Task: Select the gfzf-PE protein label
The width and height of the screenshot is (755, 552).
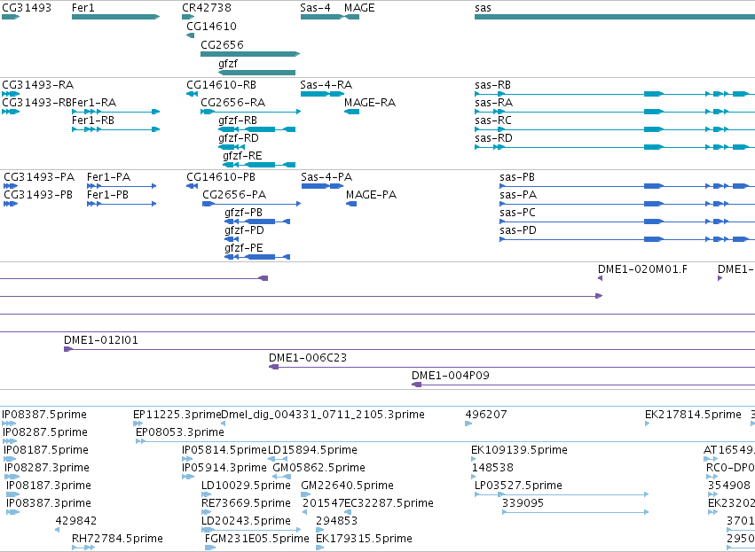Action: point(244,248)
